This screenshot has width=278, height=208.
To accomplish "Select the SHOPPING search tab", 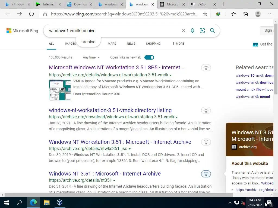I will click(x=153, y=44).
